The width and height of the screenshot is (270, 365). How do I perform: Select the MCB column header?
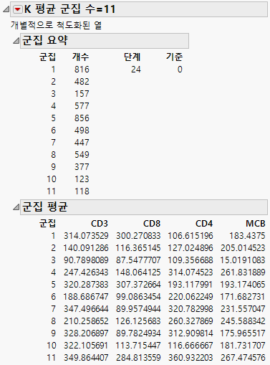[x=256, y=224]
